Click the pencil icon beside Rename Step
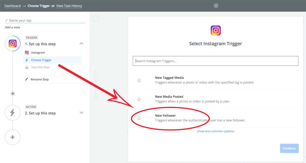Screen dimensions: 306x163 coord(26,79)
